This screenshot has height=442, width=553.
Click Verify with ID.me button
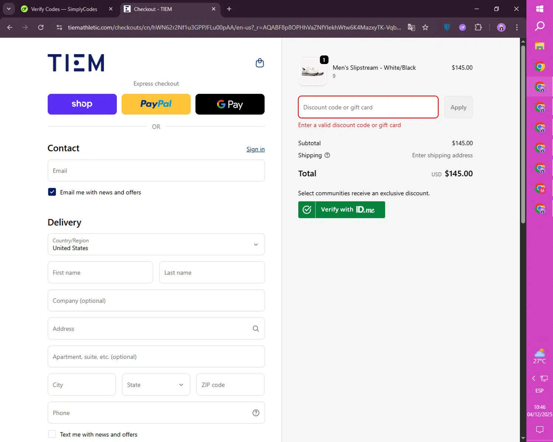click(x=341, y=210)
